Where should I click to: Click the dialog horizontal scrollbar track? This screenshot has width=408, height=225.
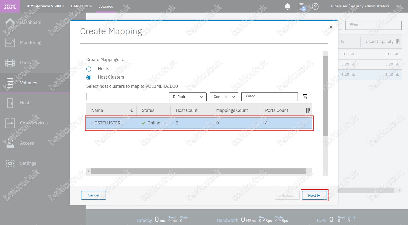pos(199,171)
